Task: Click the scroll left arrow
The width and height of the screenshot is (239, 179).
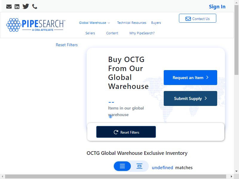Action: coord(2,177)
